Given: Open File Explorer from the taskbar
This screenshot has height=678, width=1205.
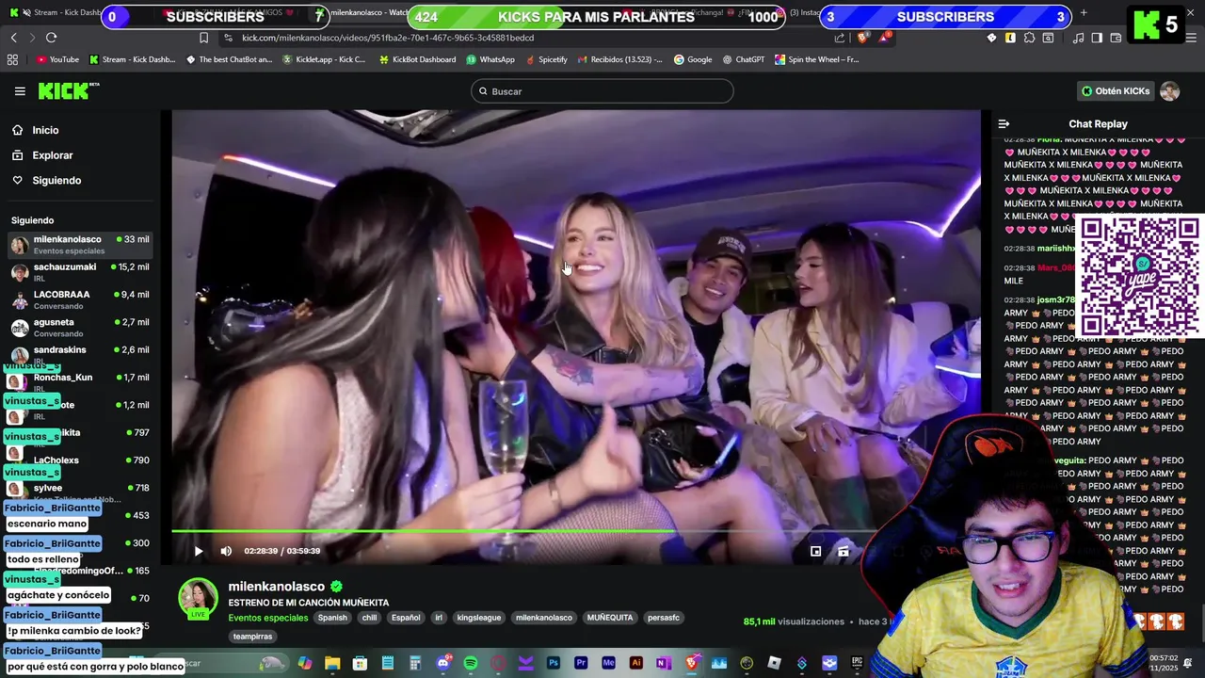Looking at the screenshot, I should [x=332, y=664].
